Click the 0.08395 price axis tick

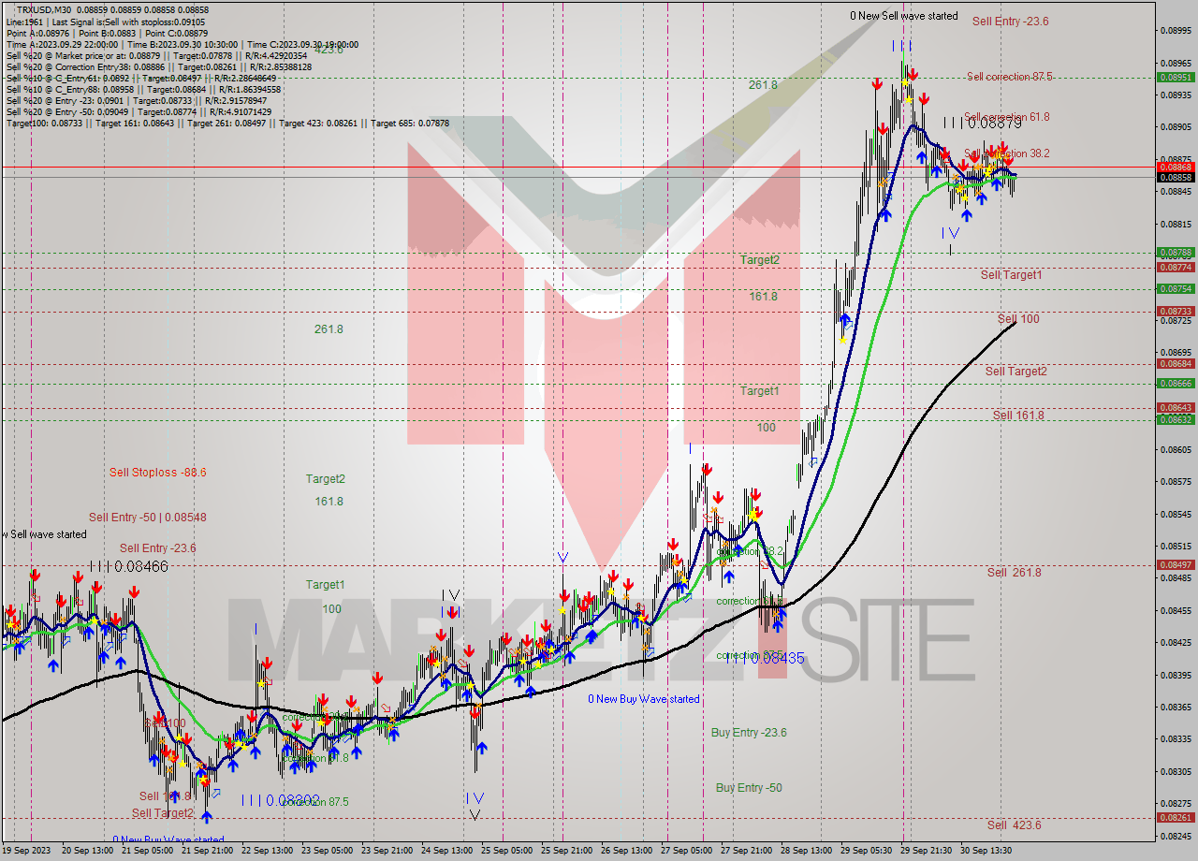(1176, 675)
